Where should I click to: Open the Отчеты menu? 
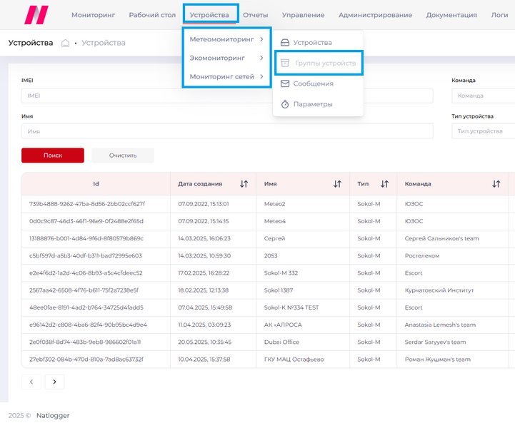coord(255,15)
